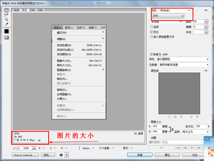Click the Device Central button
Viewport: 214px width, 161px height.
click(x=25, y=155)
